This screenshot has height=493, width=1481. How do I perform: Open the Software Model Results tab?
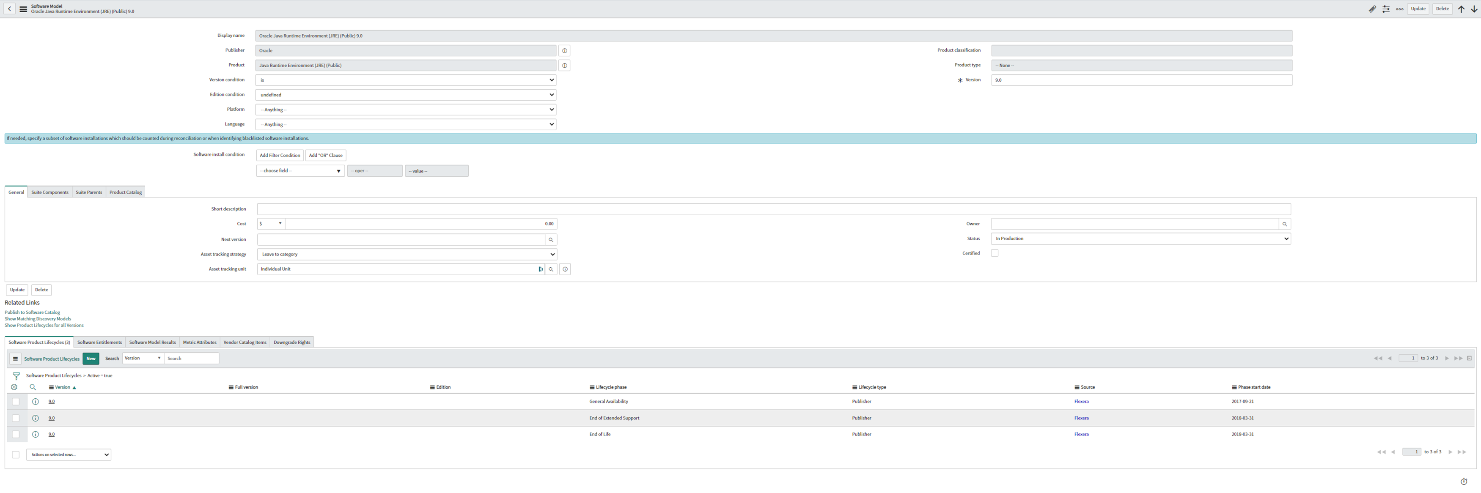(x=152, y=342)
